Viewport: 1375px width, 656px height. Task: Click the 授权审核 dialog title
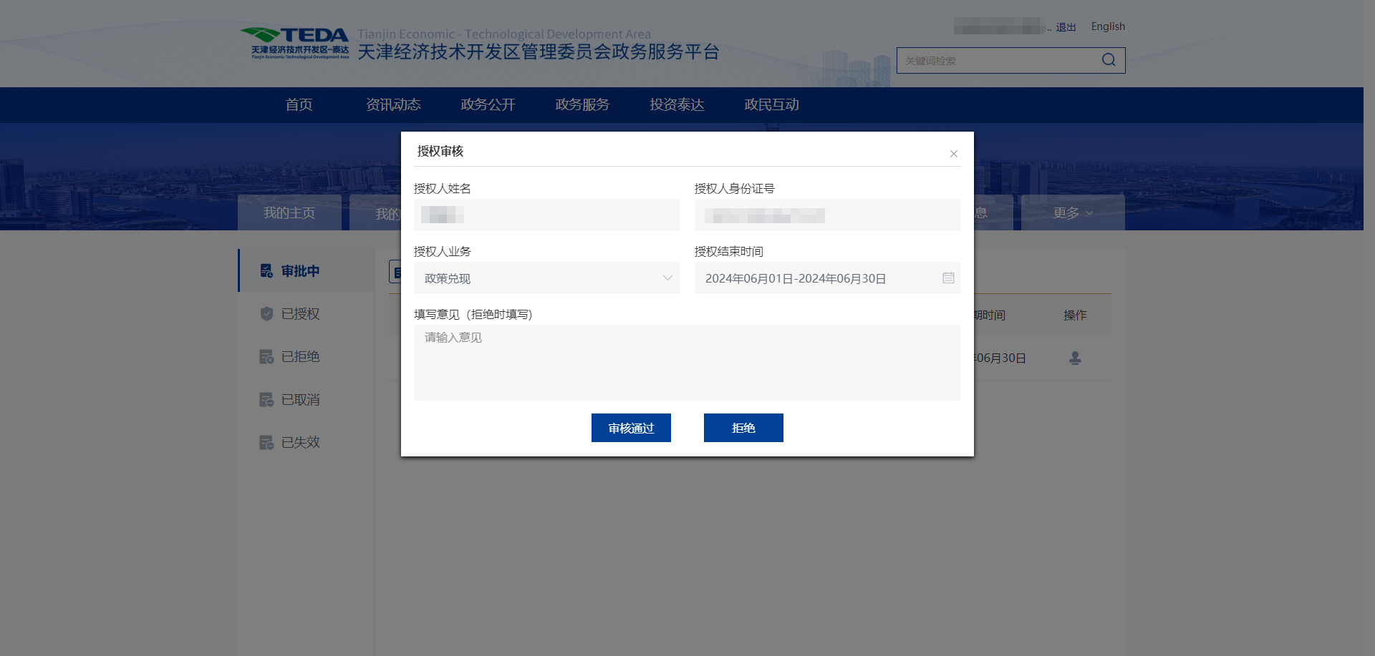(x=440, y=151)
